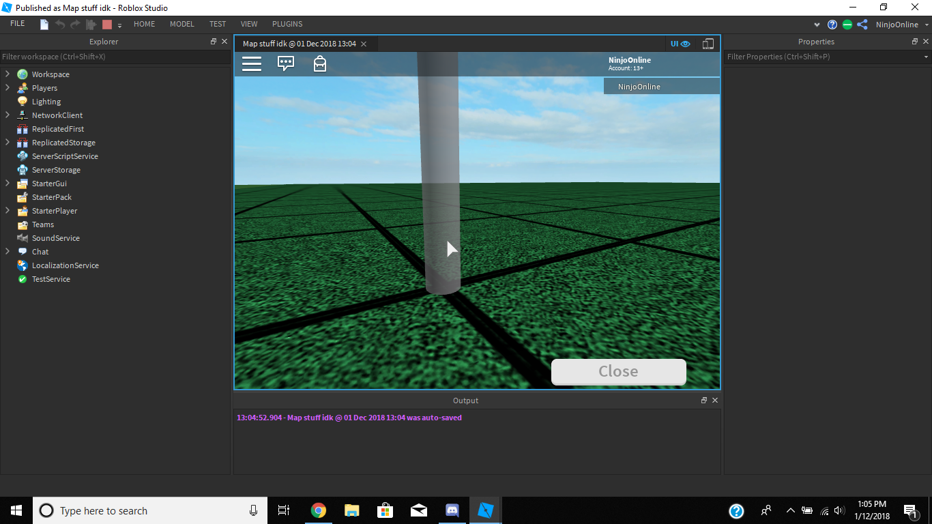Expand the Players tree node

tap(8, 87)
